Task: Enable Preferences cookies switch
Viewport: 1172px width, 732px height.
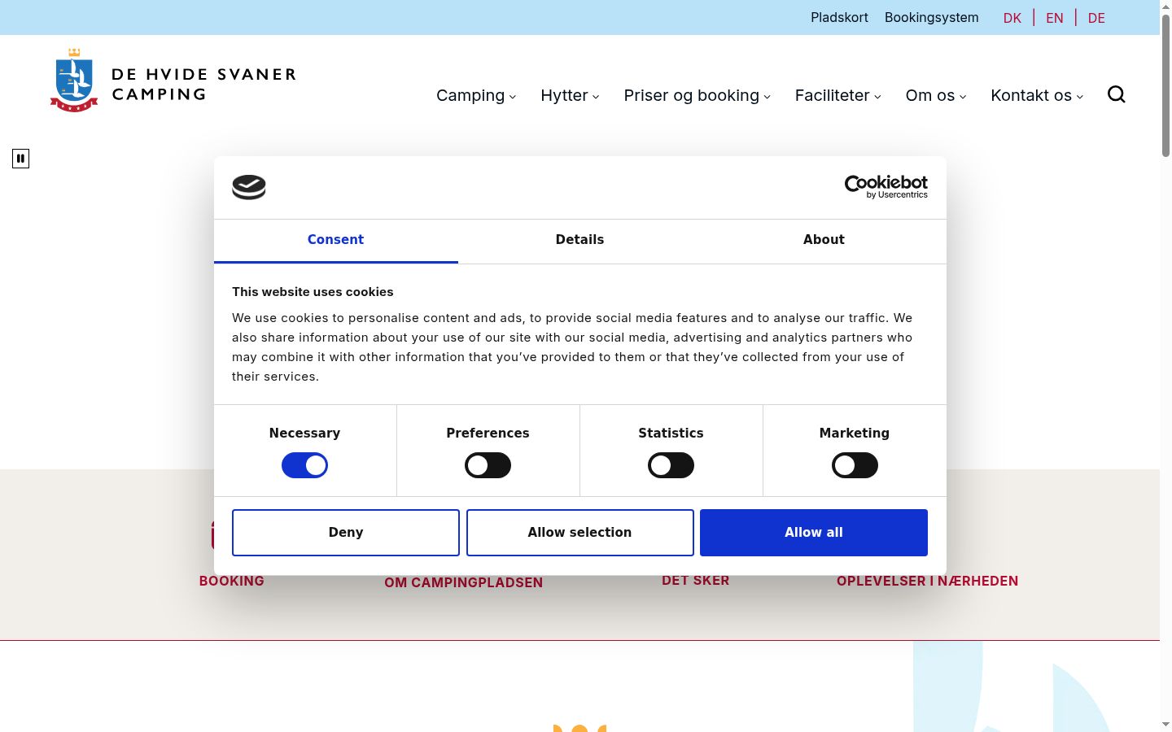Action: tap(488, 465)
